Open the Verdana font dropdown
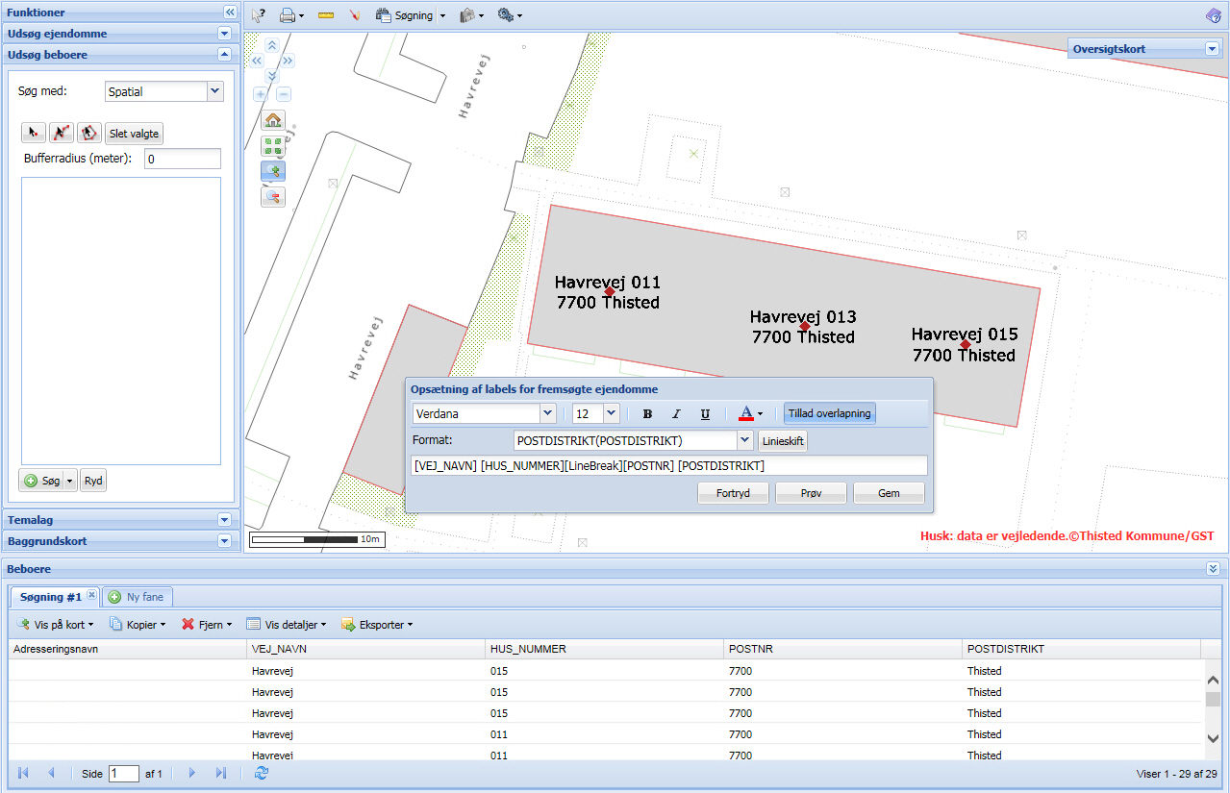This screenshot has width=1230, height=793. [x=548, y=414]
